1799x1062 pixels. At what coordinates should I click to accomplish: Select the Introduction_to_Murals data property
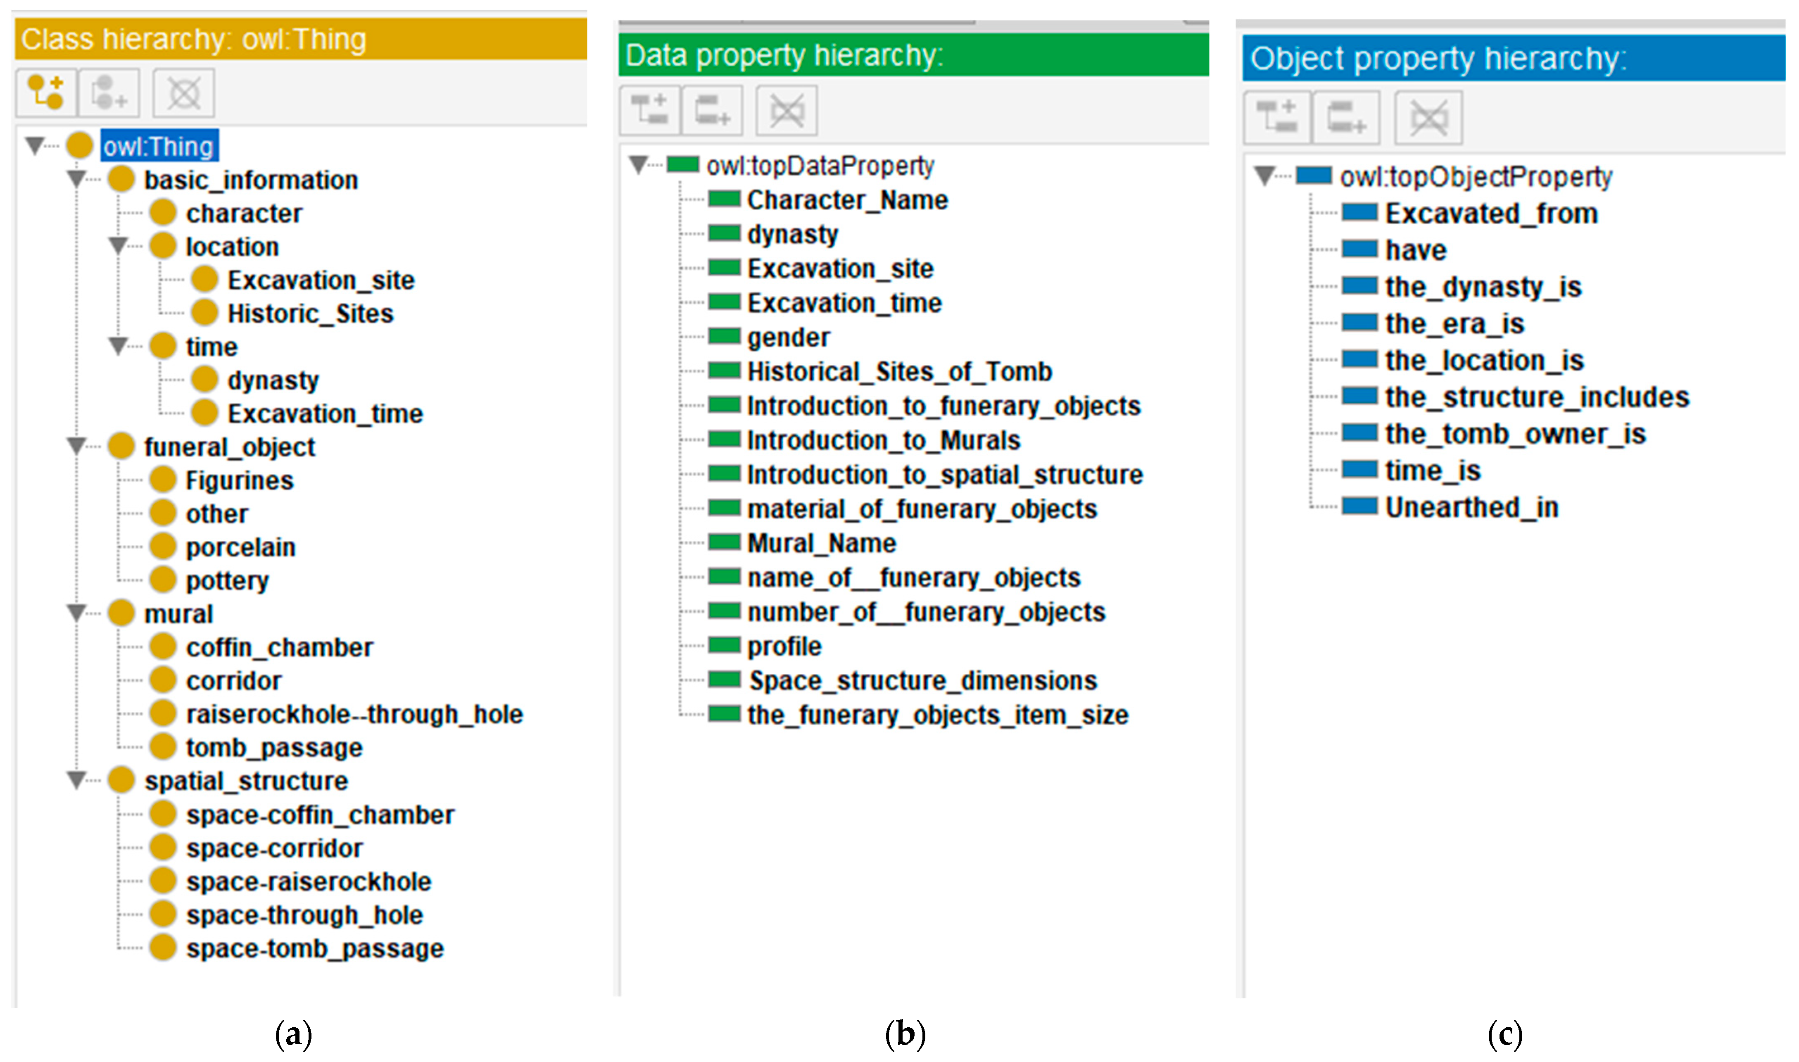pyautogui.click(x=883, y=440)
